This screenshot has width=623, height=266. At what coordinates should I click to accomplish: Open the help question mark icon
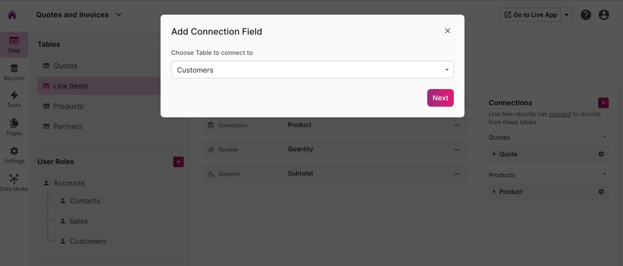(586, 15)
